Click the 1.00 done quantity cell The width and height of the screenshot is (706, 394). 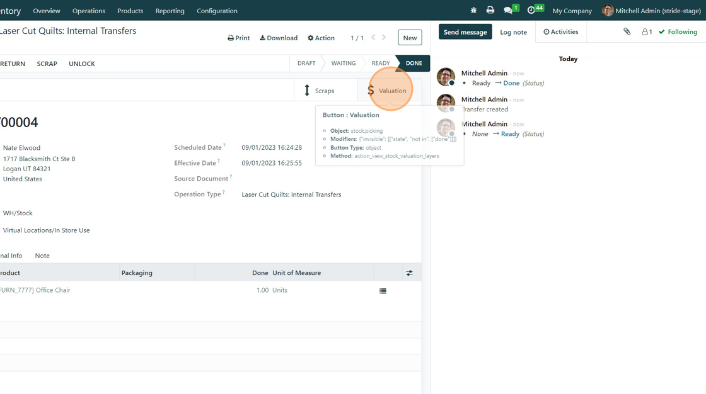(262, 290)
